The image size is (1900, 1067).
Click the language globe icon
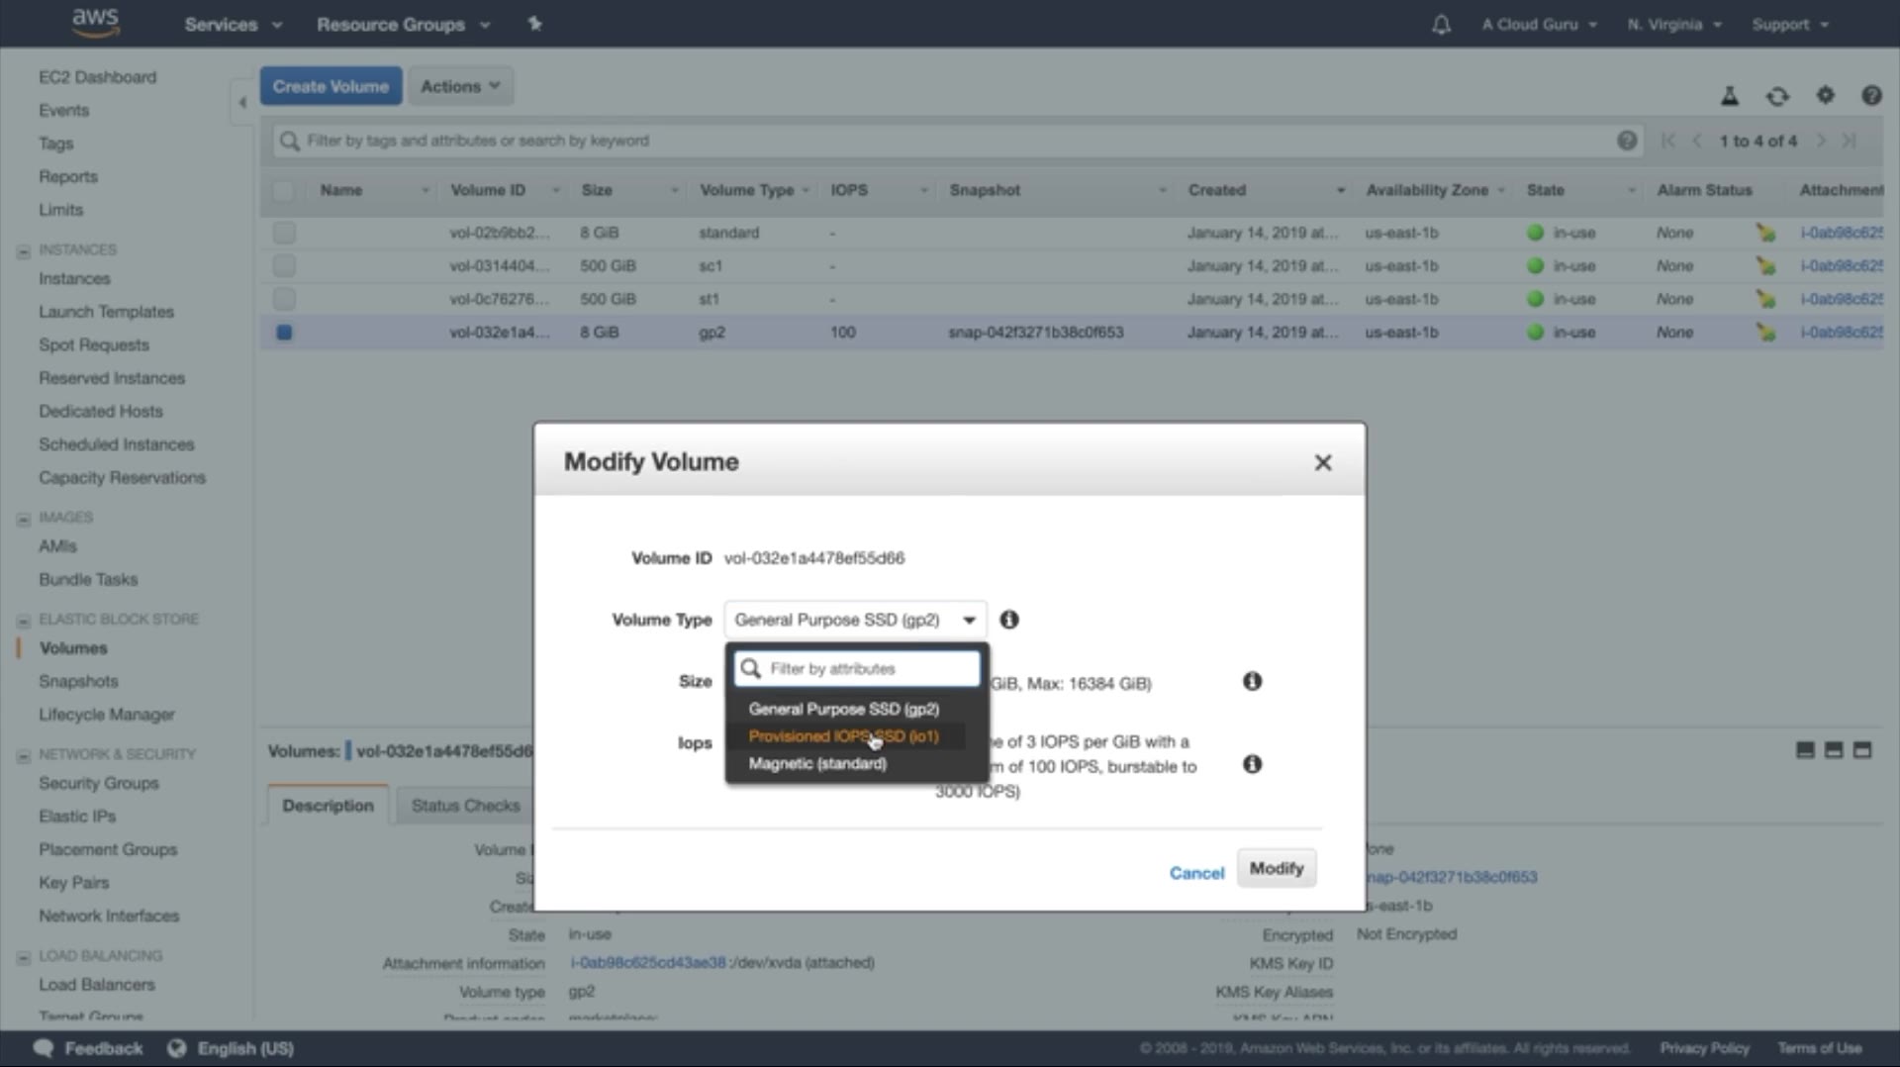tap(177, 1048)
